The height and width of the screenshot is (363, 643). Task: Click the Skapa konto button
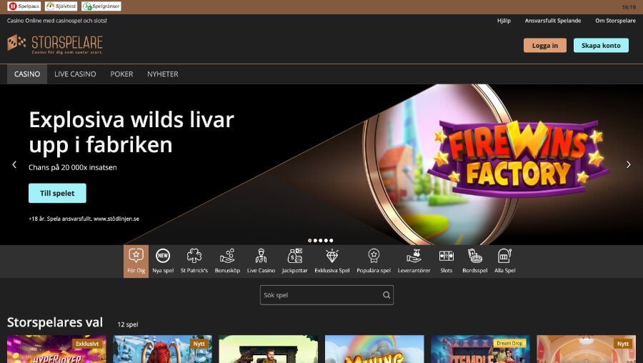(601, 45)
